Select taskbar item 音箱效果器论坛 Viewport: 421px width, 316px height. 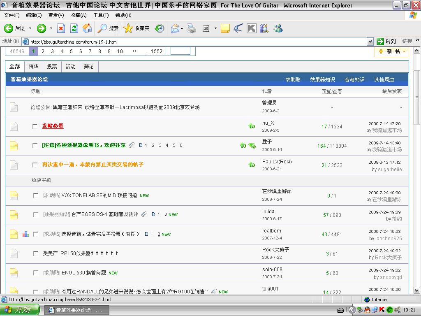coord(76,310)
